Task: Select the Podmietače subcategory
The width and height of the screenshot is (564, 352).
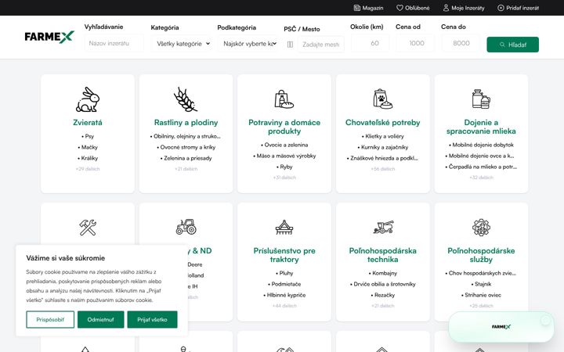Action: (284, 284)
